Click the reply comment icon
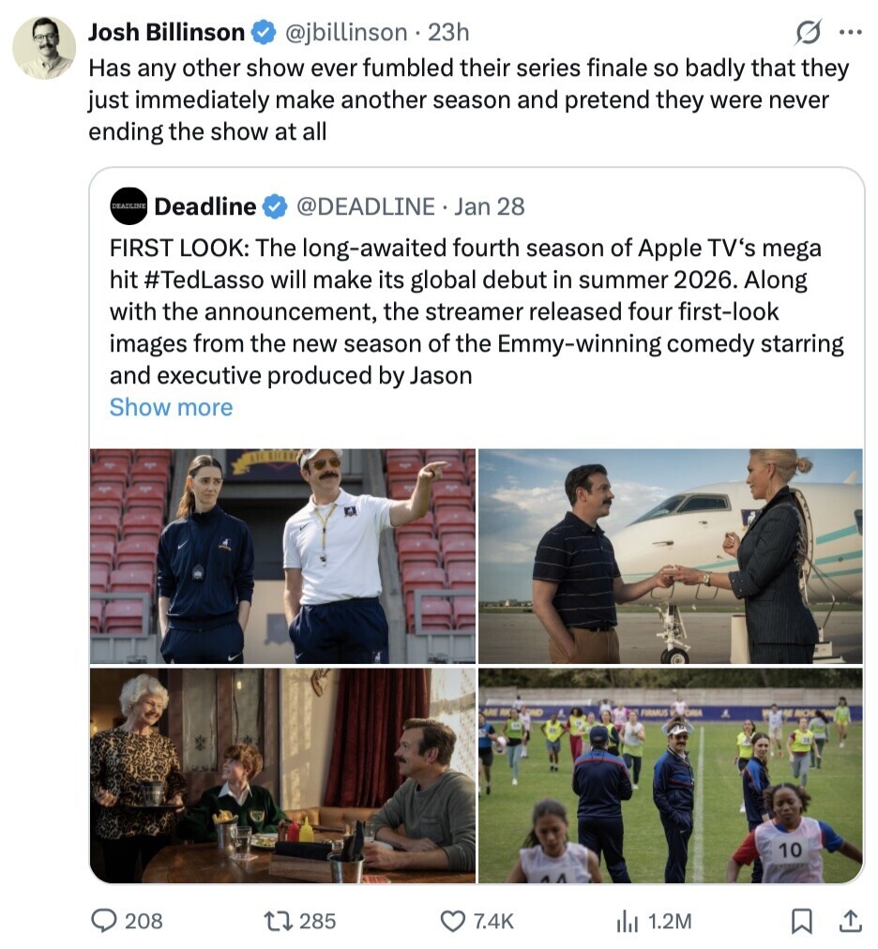The height and width of the screenshot is (949, 878). point(103,921)
